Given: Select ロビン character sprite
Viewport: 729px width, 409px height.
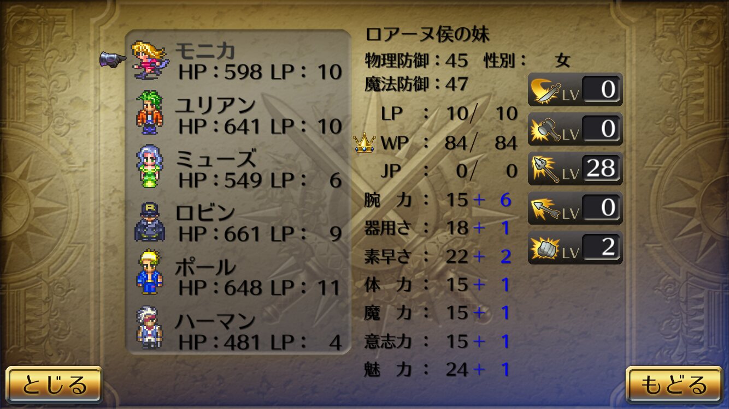Looking at the screenshot, I should pyautogui.click(x=149, y=221).
